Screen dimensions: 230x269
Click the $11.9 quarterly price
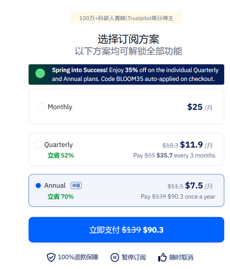tap(192, 145)
